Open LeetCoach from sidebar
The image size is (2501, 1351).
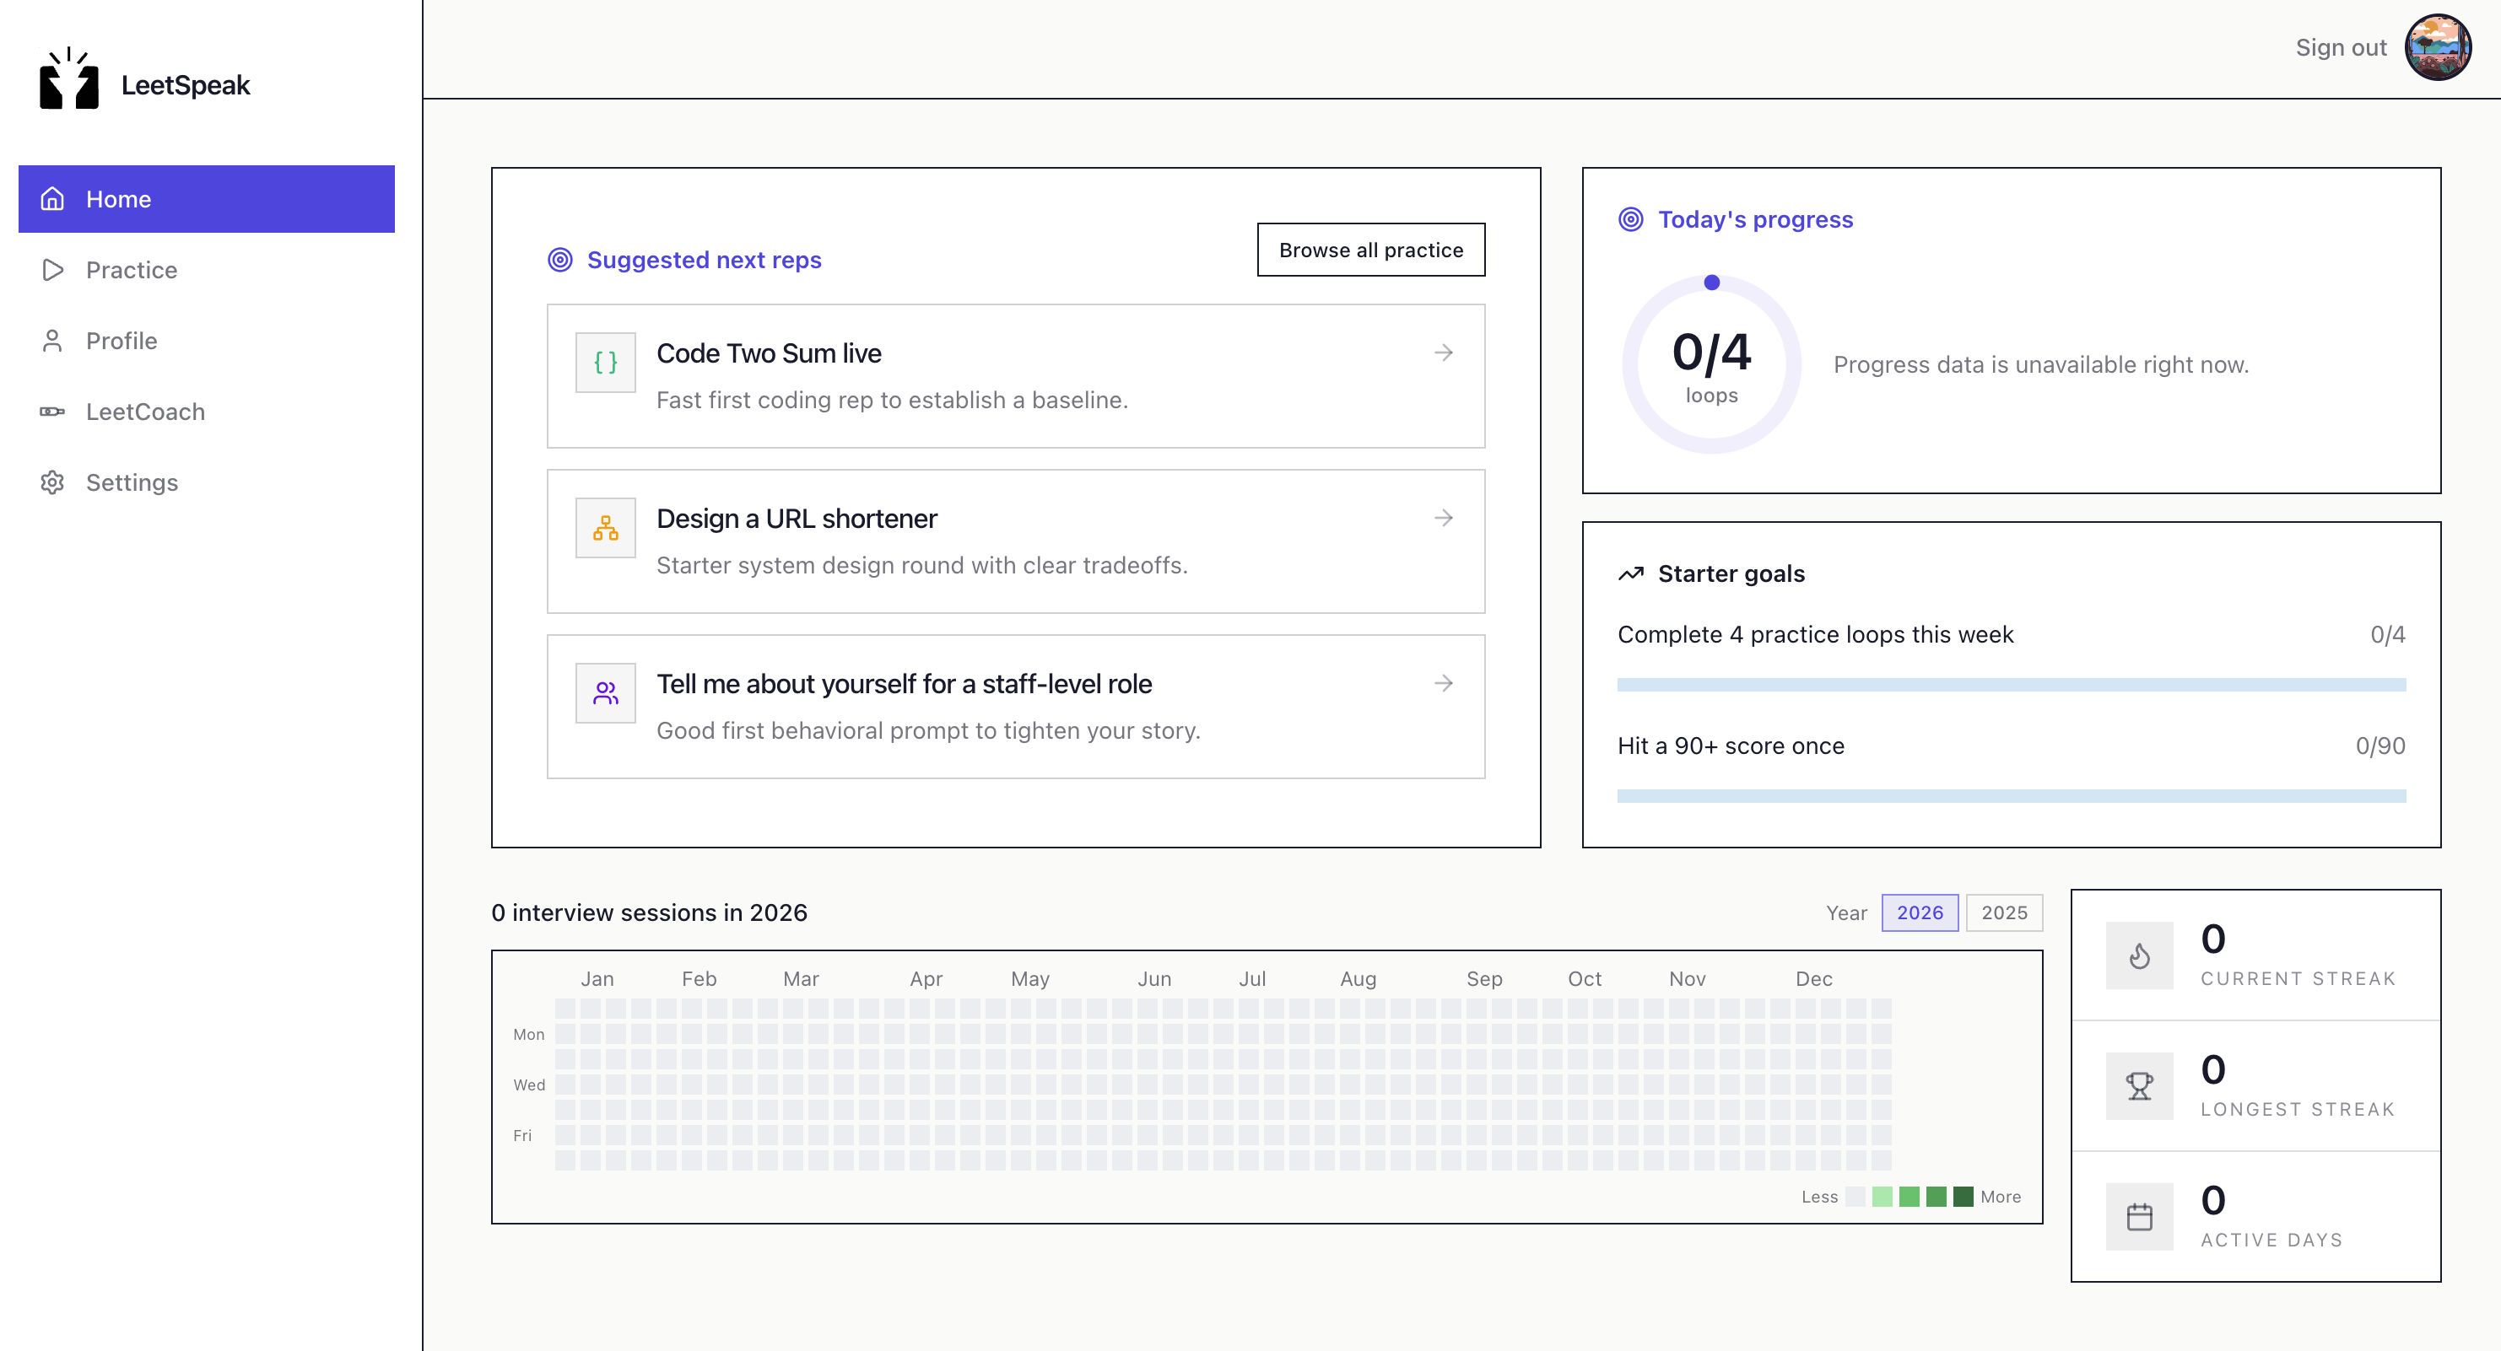pyautogui.click(x=144, y=412)
